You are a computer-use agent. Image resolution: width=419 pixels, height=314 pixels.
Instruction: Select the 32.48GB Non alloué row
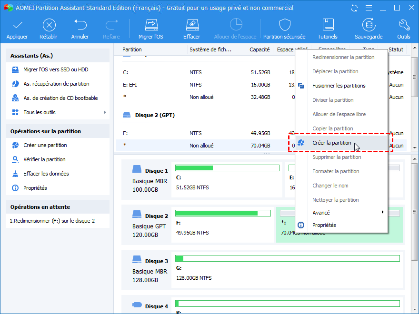coord(205,97)
